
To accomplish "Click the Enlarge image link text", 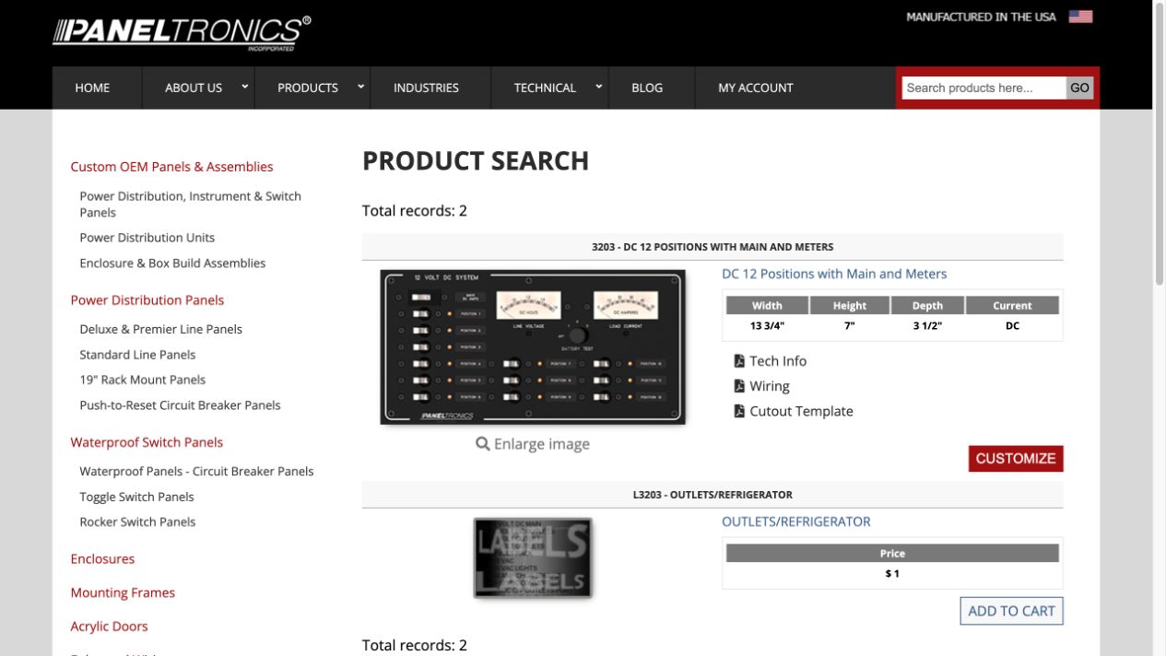I will [x=542, y=444].
